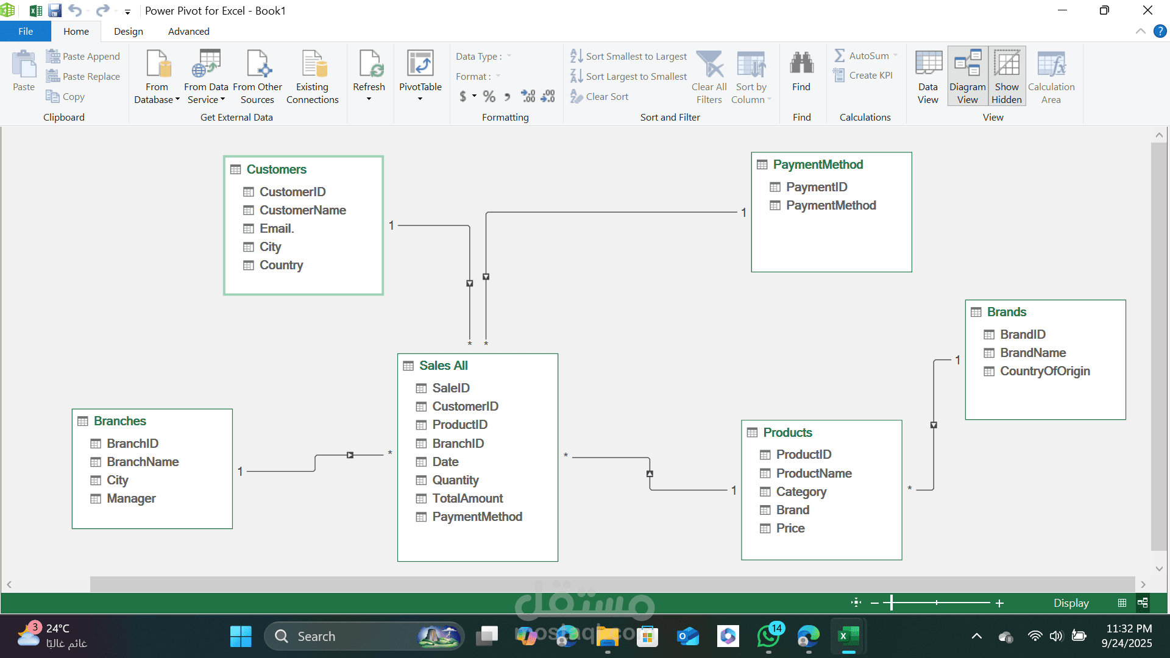
Task: Click Clear All Filters
Action: tap(709, 77)
